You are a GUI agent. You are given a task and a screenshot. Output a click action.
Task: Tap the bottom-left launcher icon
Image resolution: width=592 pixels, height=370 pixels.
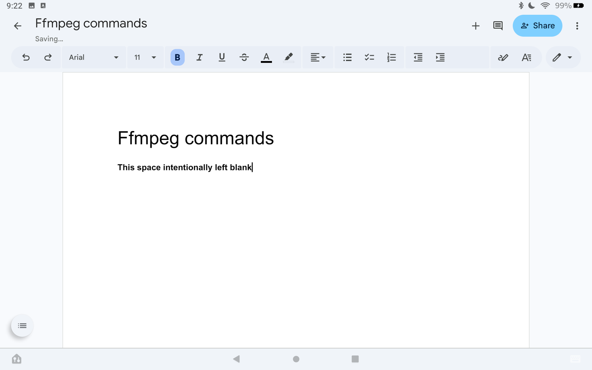[17, 359]
